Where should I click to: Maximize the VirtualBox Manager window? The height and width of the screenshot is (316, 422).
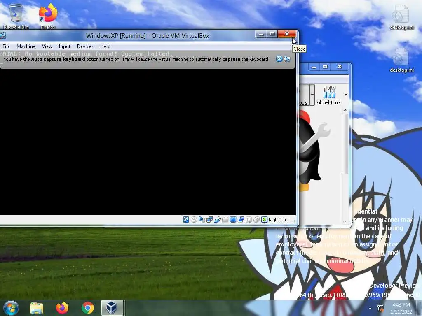[325, 67]
